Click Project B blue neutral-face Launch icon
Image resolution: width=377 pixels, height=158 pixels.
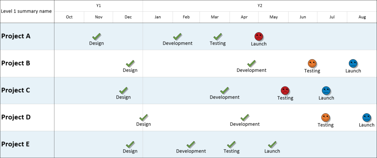pos(353,64)
